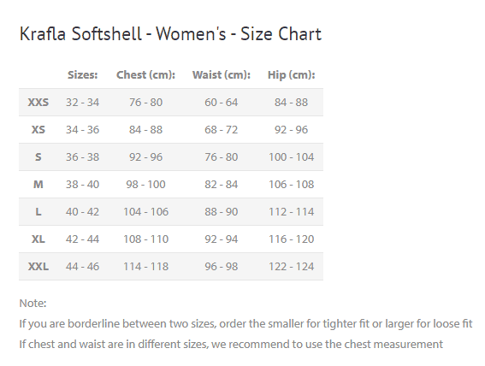
Task: Select the 122 - 124 hip cell
Action: 291,267
